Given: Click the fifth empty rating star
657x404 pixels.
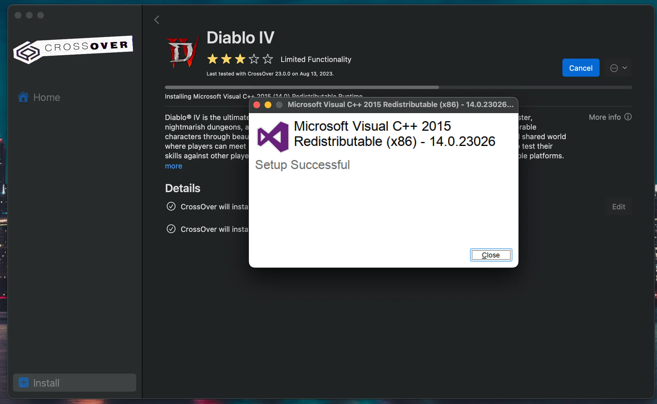Looking at the screenshot, I should (268, 59).
